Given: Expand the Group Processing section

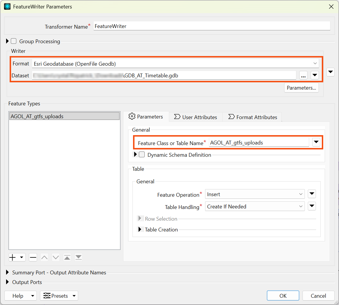Looking at the screenshot, I should (x=7, y=41).
